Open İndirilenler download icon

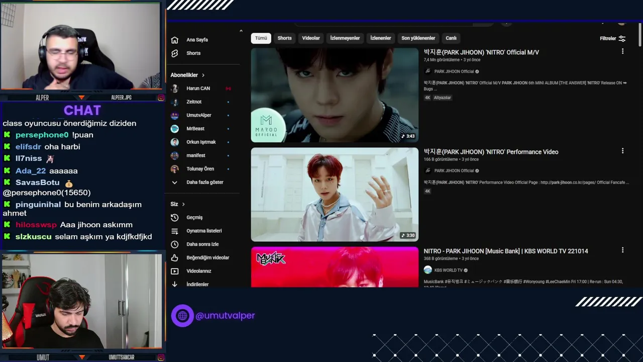pos(174,284)
